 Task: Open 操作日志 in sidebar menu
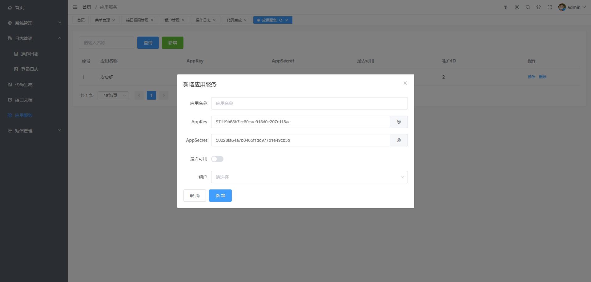(x=34, y=54)
